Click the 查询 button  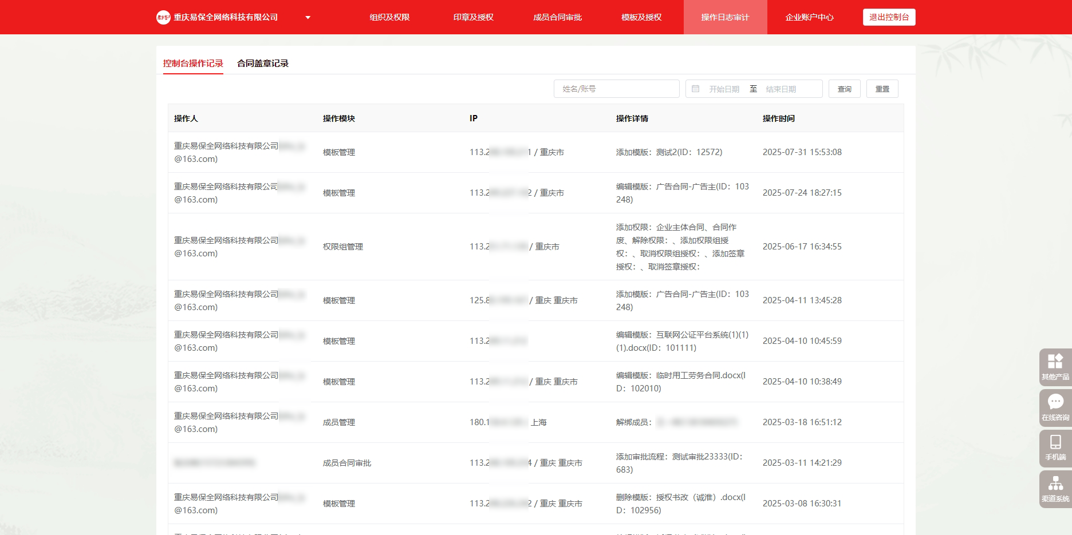[844, 89]
